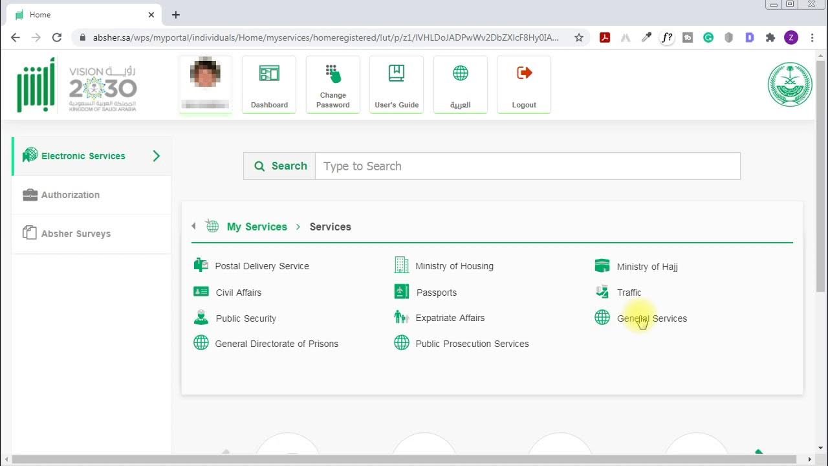Open the Chrome profile avatar Z
The image size is (828, 466).
point(791,38)
